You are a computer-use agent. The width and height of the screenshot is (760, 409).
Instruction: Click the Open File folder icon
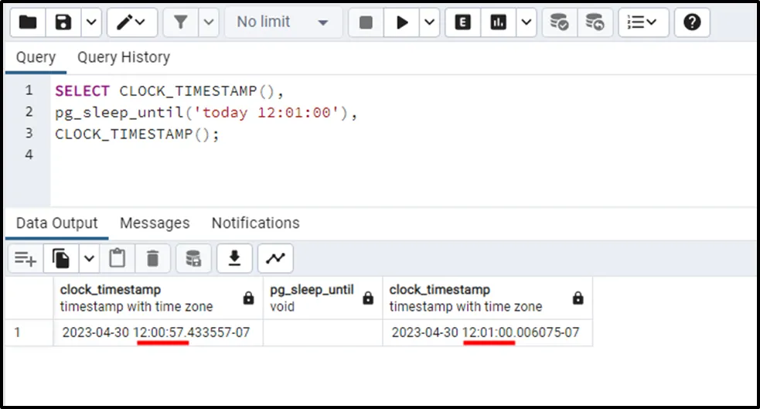click(x=28, y=22)
